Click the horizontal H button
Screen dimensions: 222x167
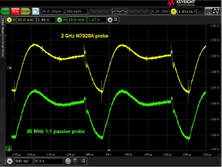(x=10, y=161)
